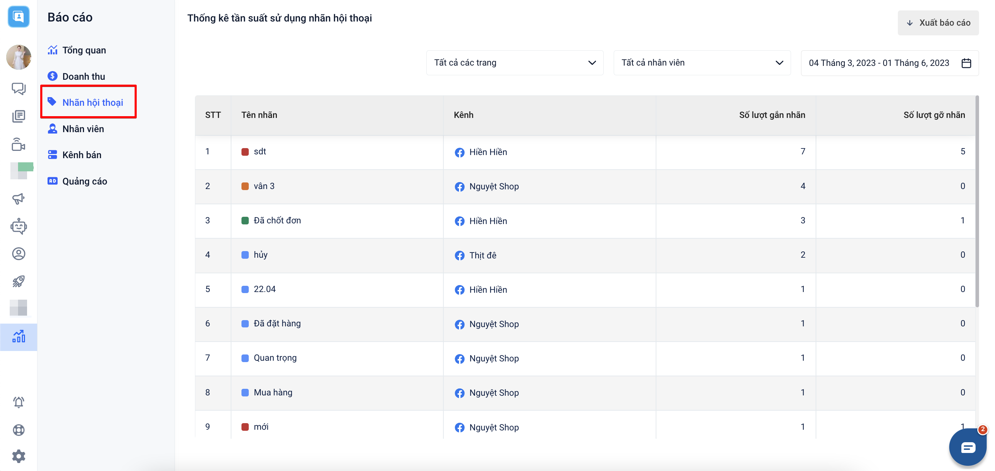Viewport: 995px width, 471px height.
Task: Open the floating support chat widget
Action: pos(968,447)
